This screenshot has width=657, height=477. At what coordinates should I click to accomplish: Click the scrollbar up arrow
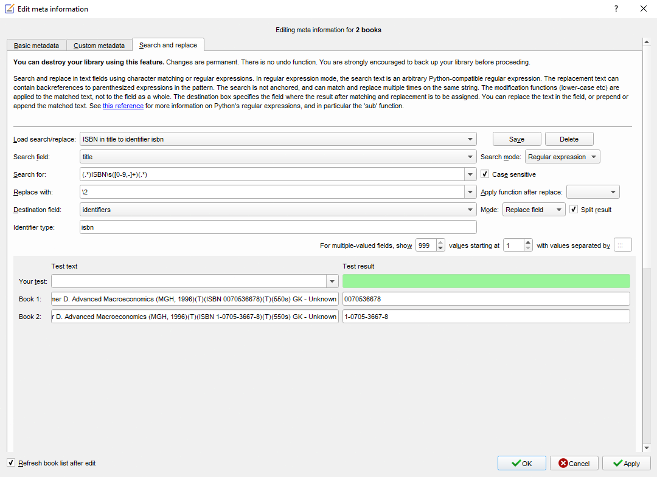pyautogui.click(x=647, y=42)
